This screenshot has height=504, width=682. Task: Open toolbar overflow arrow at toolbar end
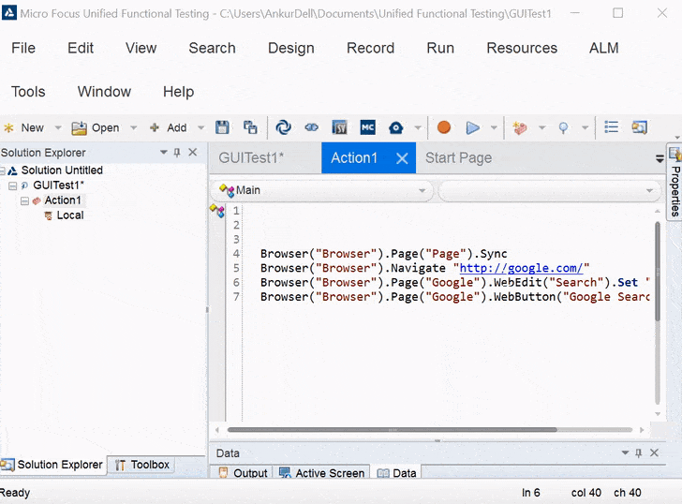pyautogui.click(x=677, y=137)
